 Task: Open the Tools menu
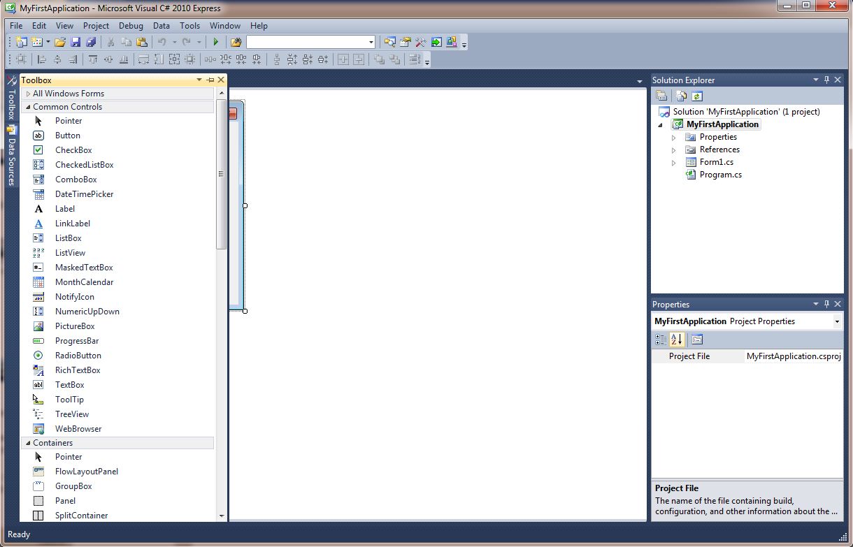pyautogui.click(x=189, y=26)
